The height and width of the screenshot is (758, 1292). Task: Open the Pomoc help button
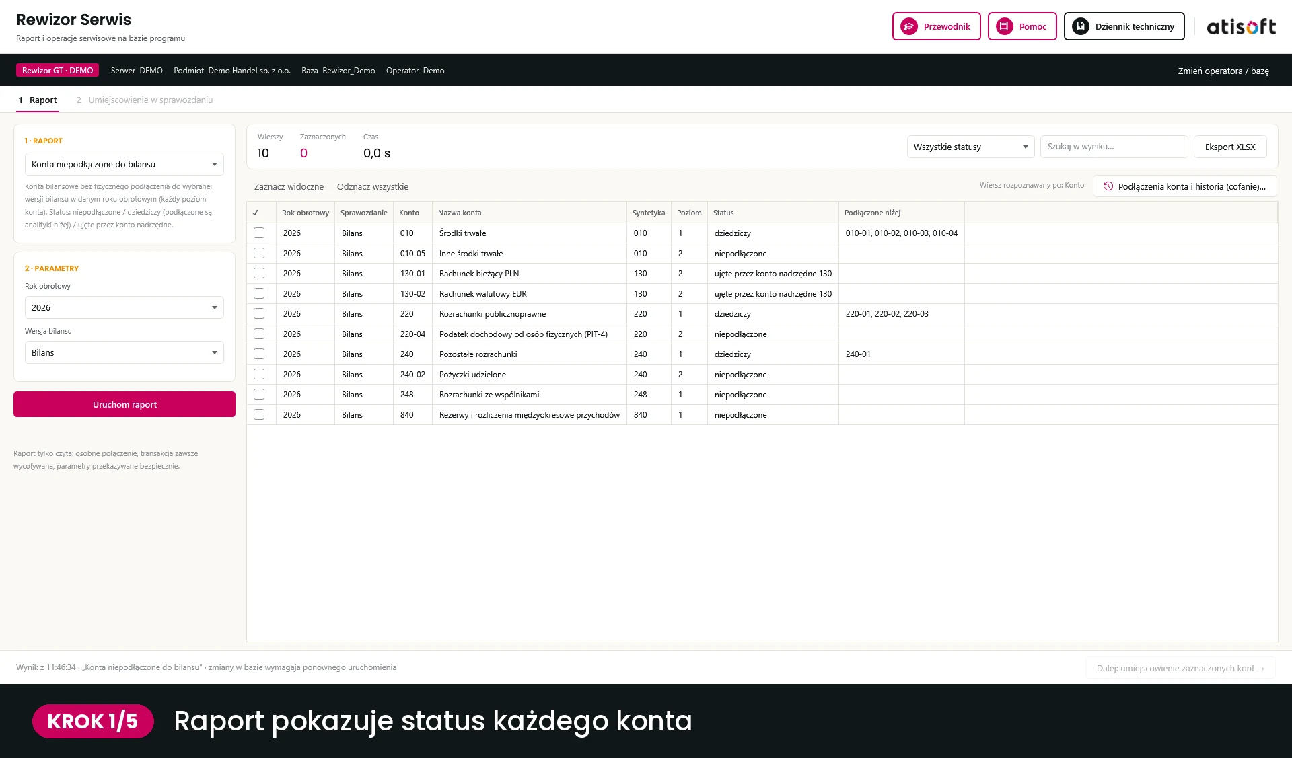pyautogui.click(x=1022, y=26)
